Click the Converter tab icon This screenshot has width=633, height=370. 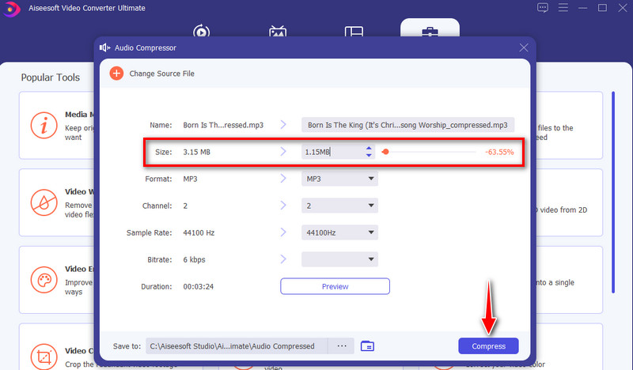click(201, 32)
